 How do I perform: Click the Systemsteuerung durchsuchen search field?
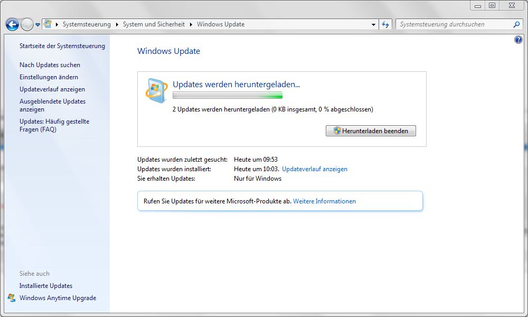pos(454,24)
